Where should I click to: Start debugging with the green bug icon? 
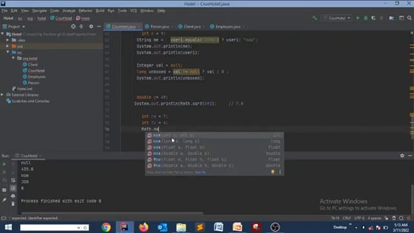pyautogui.click(x=365, y=18)
